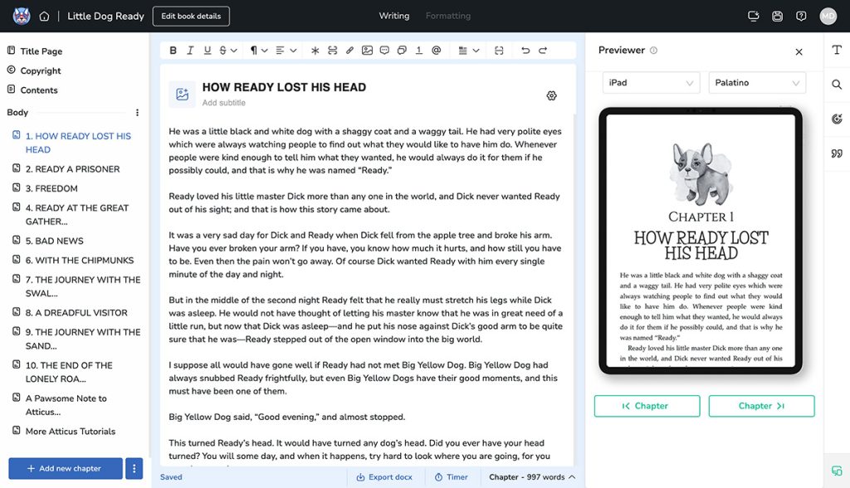The image size is (850, 488).
Task: Click the Atticus dog logo
Action: (x=21, y=16)
